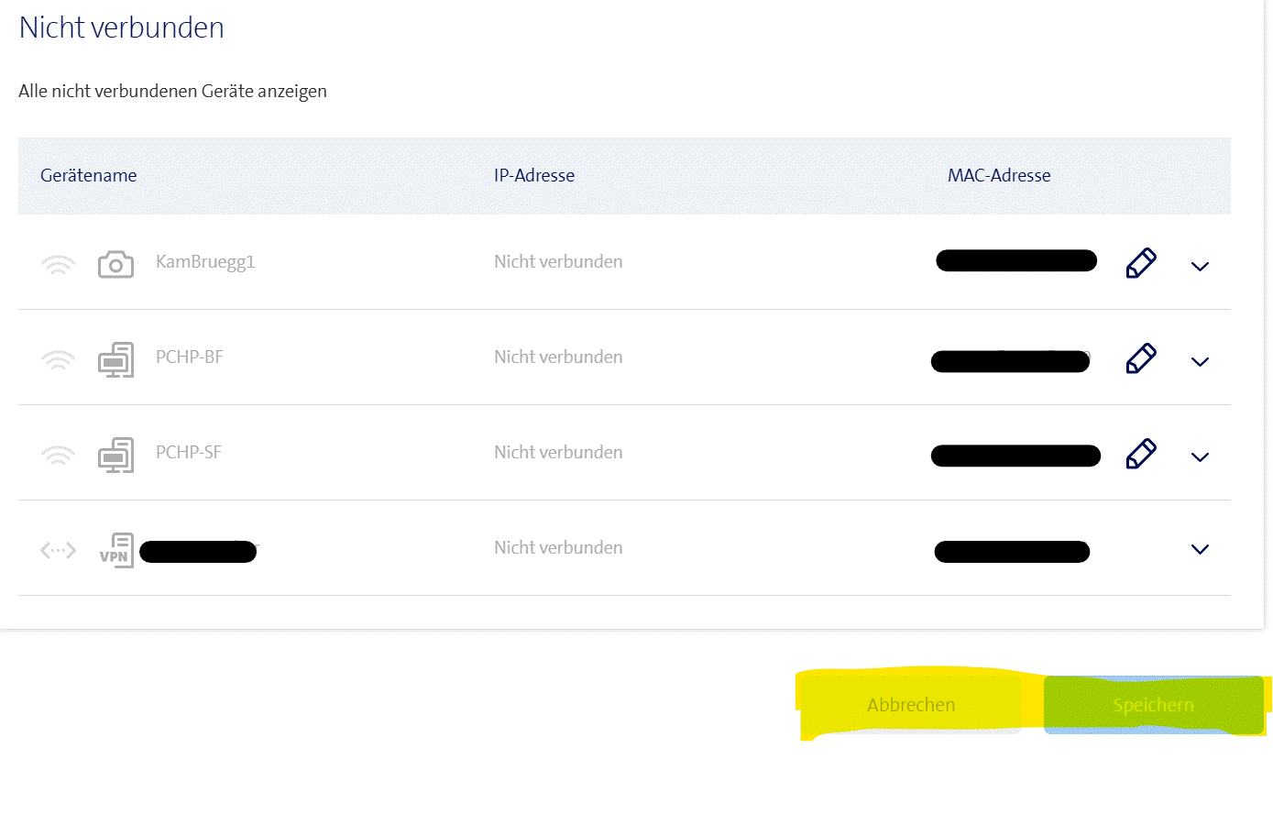Click the Gerätename column header

click(89, 176)
